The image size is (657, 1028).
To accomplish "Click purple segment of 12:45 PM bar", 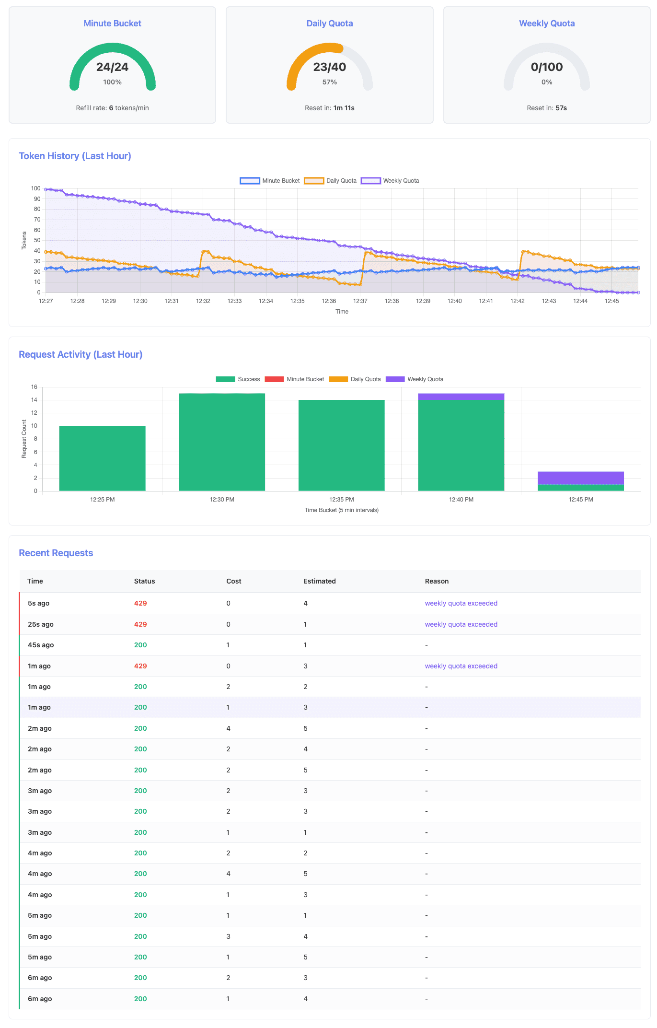I will click(x=580, y=478).
